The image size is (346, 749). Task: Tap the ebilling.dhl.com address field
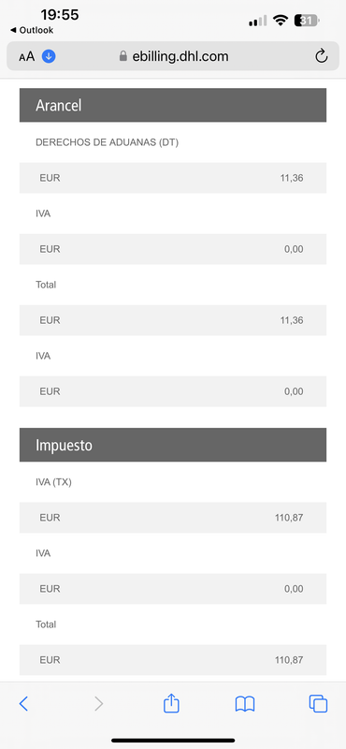pos(173,56)
